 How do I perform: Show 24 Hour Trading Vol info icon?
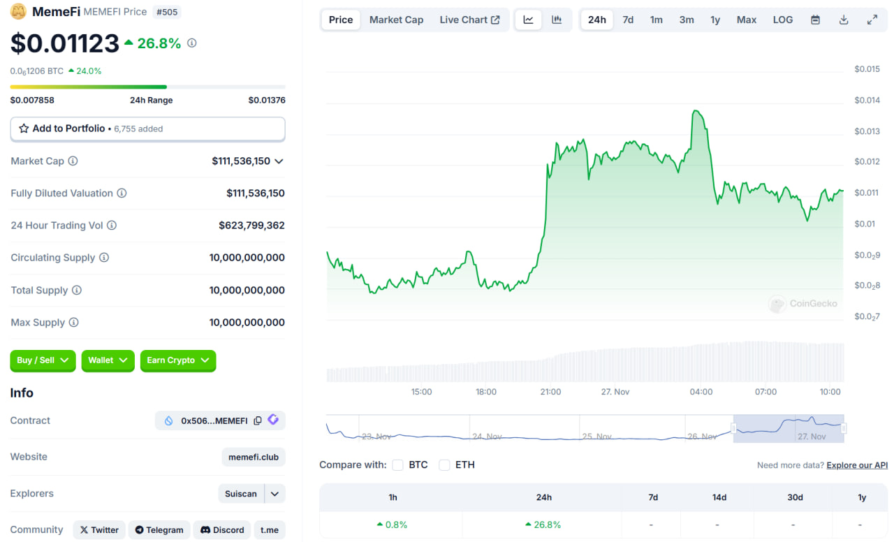tap(112, 225)
